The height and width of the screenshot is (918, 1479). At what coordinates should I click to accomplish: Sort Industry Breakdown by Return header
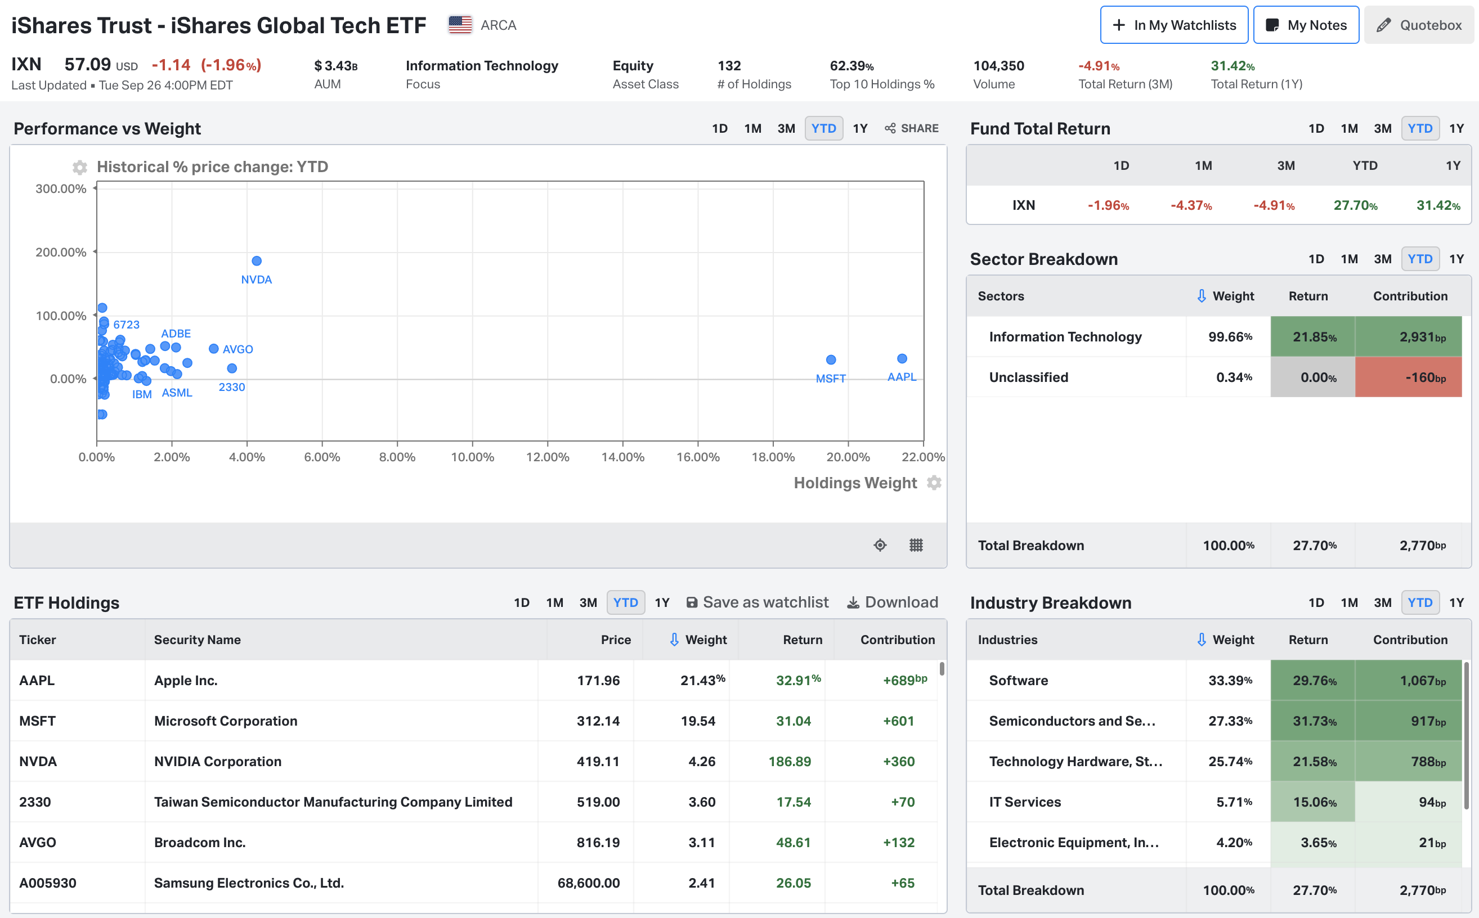point(1308,640)
